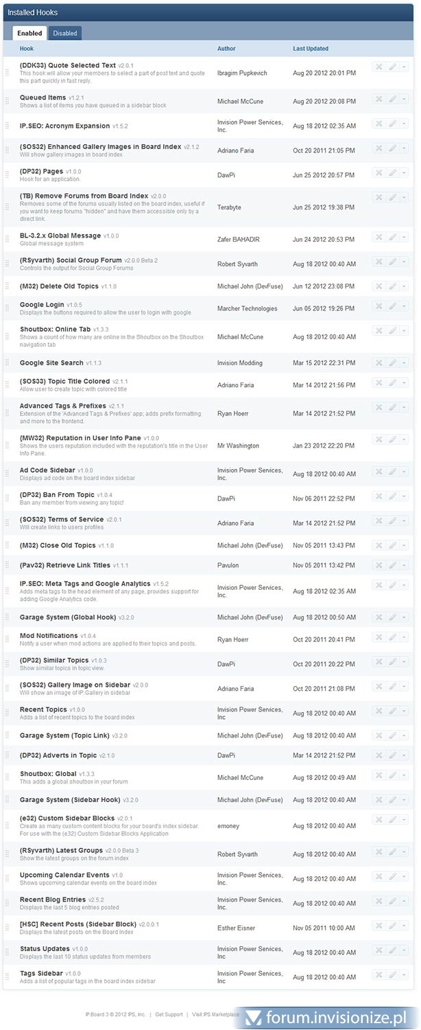Viewport: 421px width, 1030px height.
Task: Open action arrow for Terms of Service
Action: (403, 520)
